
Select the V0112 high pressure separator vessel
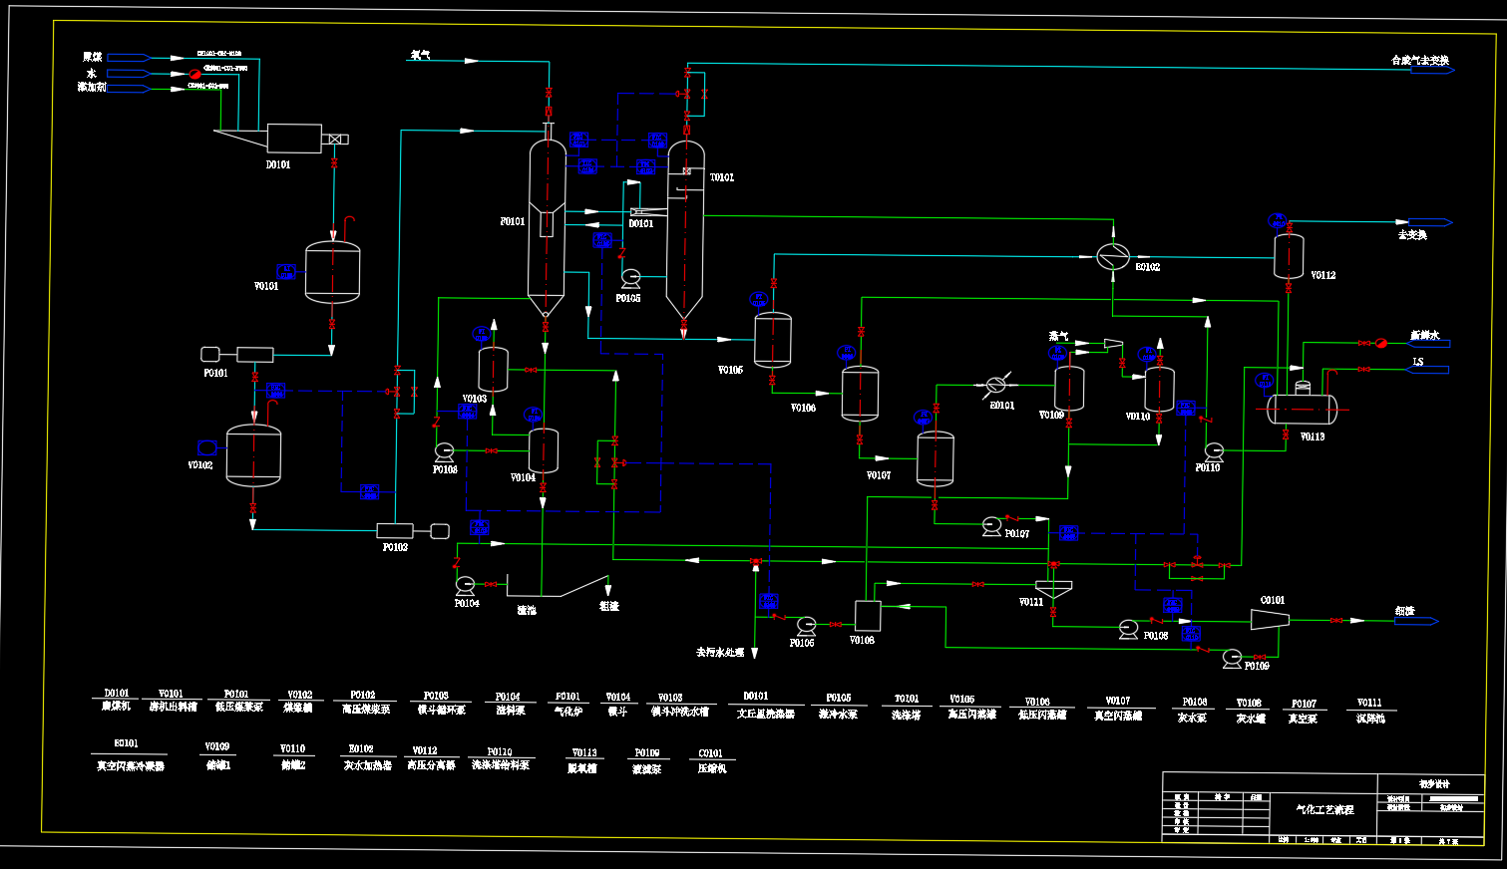[1289, 256]
